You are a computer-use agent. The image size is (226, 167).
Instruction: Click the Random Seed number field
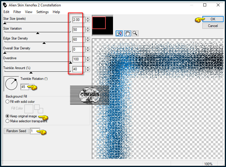click(x=35, y=131)
